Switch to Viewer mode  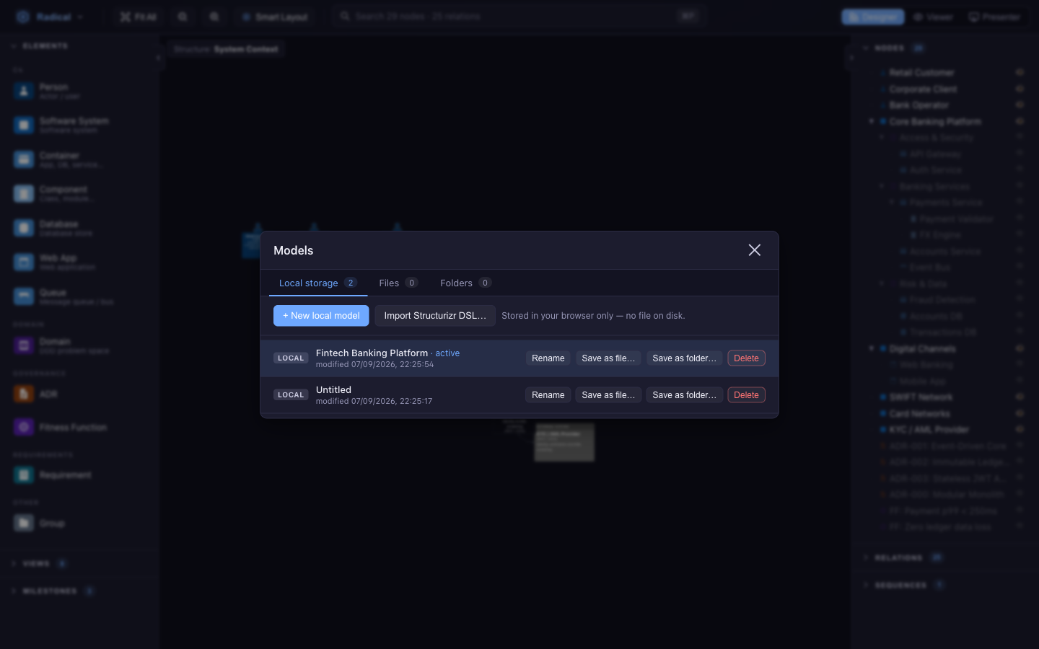coord(933,17)
